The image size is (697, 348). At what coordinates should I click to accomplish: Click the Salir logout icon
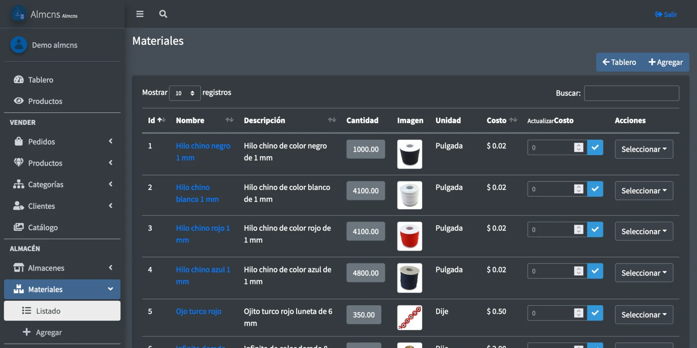point(659,14)
